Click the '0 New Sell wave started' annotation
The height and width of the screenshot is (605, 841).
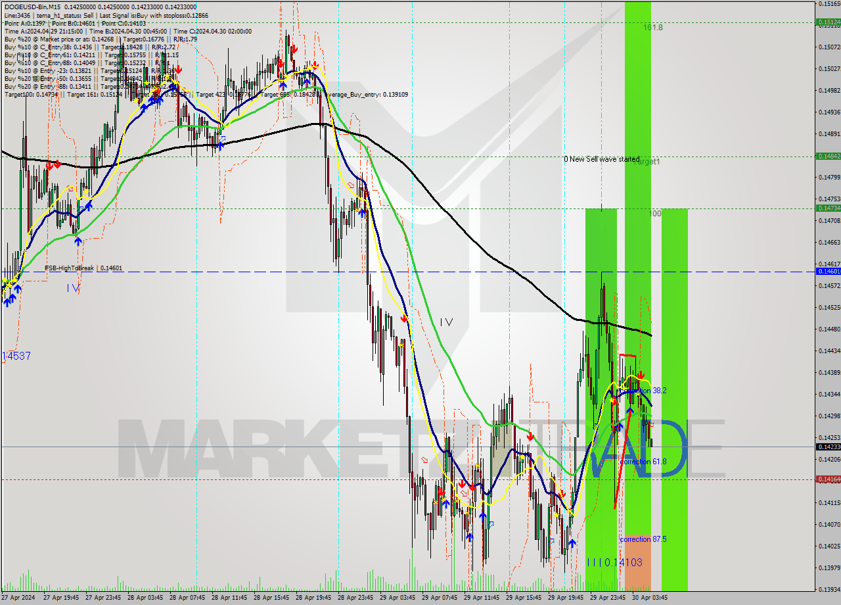tap(602, 159)
